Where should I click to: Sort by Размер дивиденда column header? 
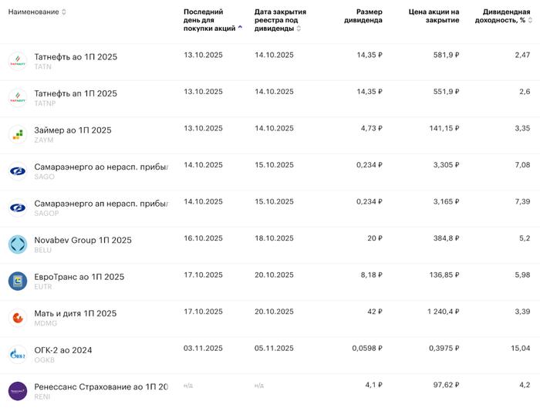click(x=363, y=16)
